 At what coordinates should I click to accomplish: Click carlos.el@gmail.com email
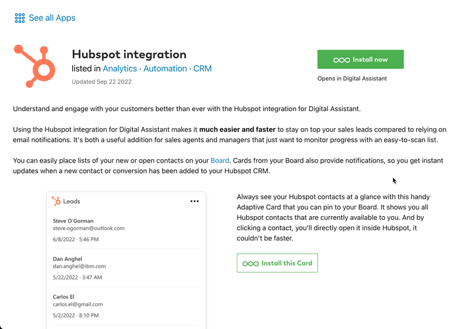(78, 305)
